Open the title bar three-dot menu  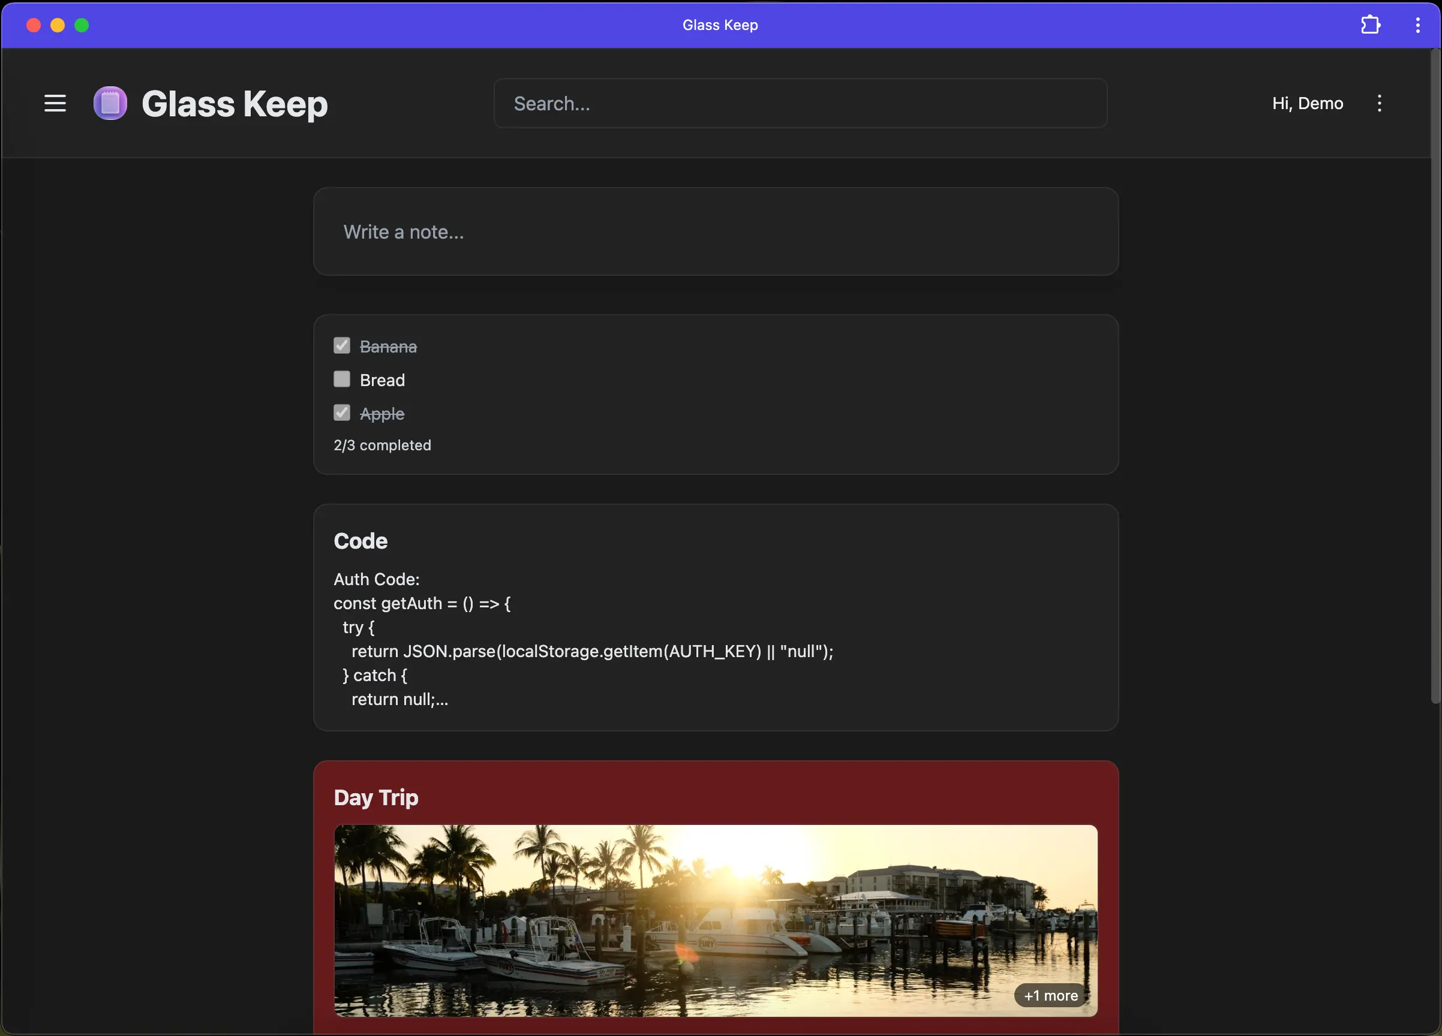[1417, 25]
